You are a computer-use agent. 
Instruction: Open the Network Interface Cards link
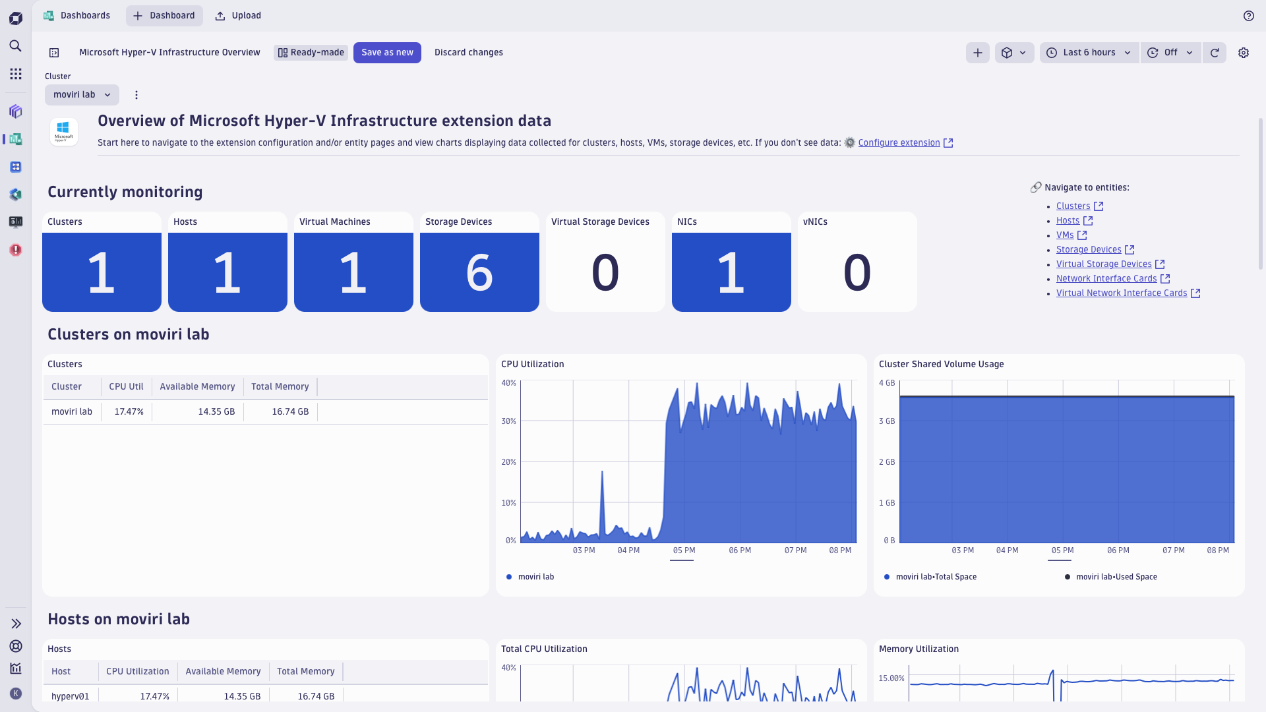[x=1106, y=279]
